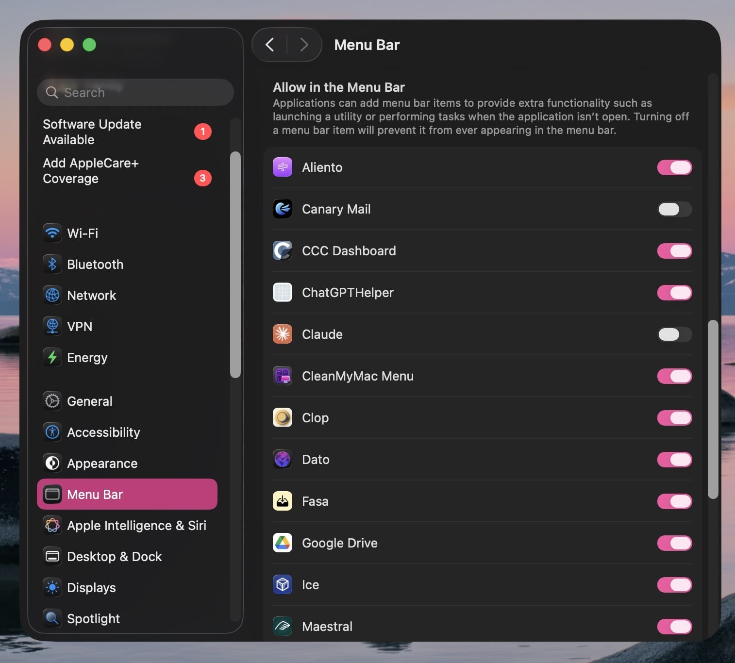This screenshot has height=663, width=735.
Task: Enable the Canary Mail menu bar toggle
Action: [x=674, y=209]
